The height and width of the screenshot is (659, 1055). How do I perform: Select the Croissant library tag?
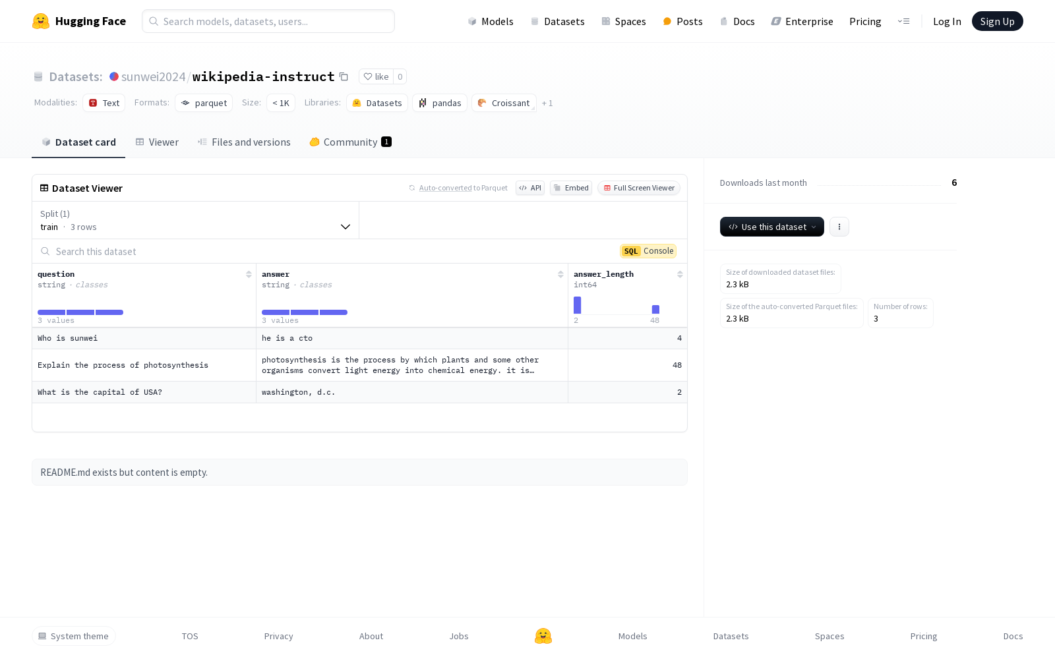click(x=504, y=103)
